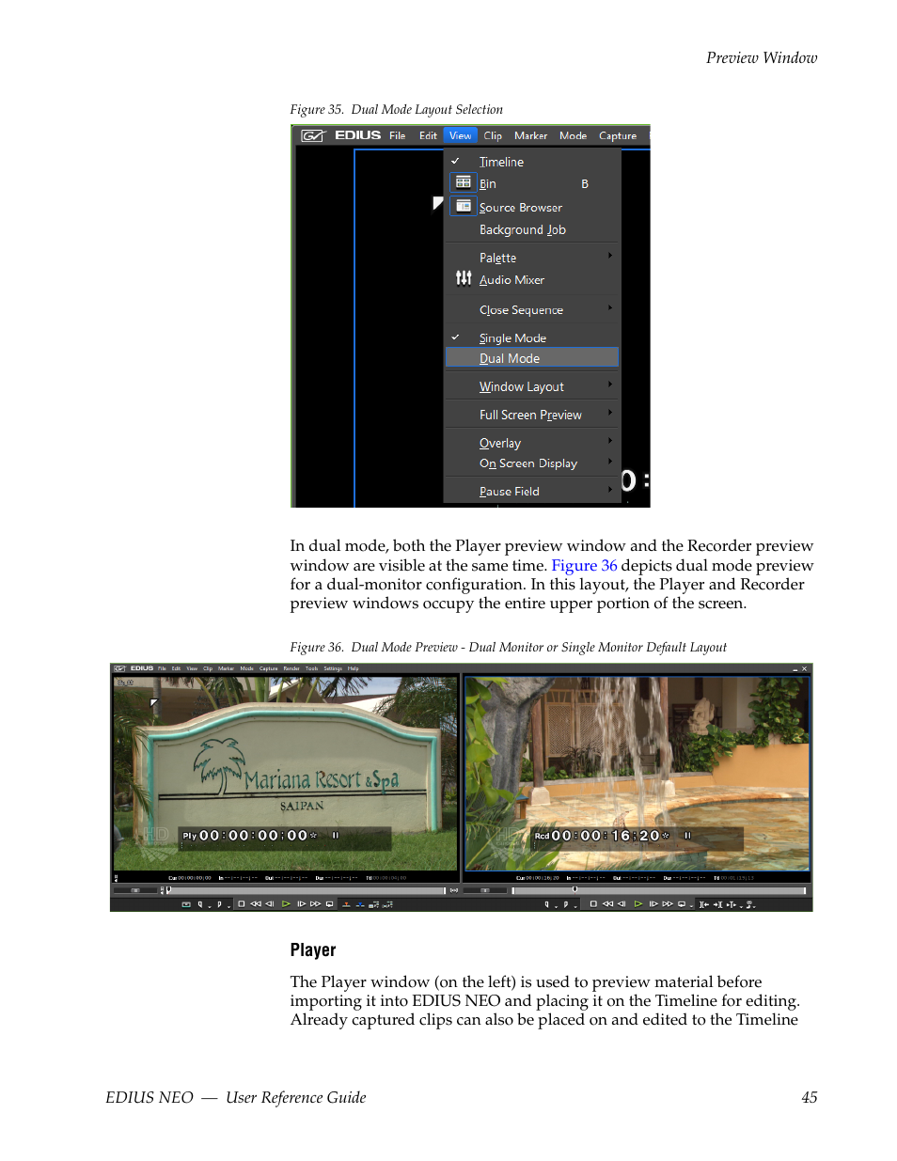
Task: Stop playback in the Player
Action: click(x=242, y=904)
